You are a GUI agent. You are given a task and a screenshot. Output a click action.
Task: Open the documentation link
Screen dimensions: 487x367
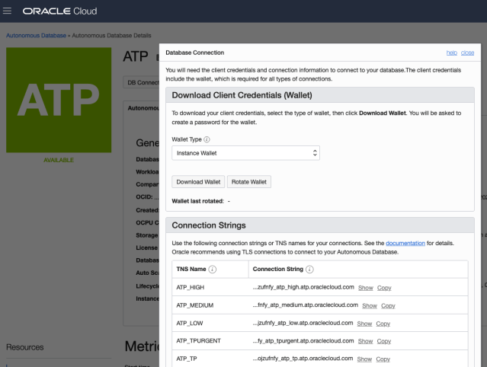[405, 242]
